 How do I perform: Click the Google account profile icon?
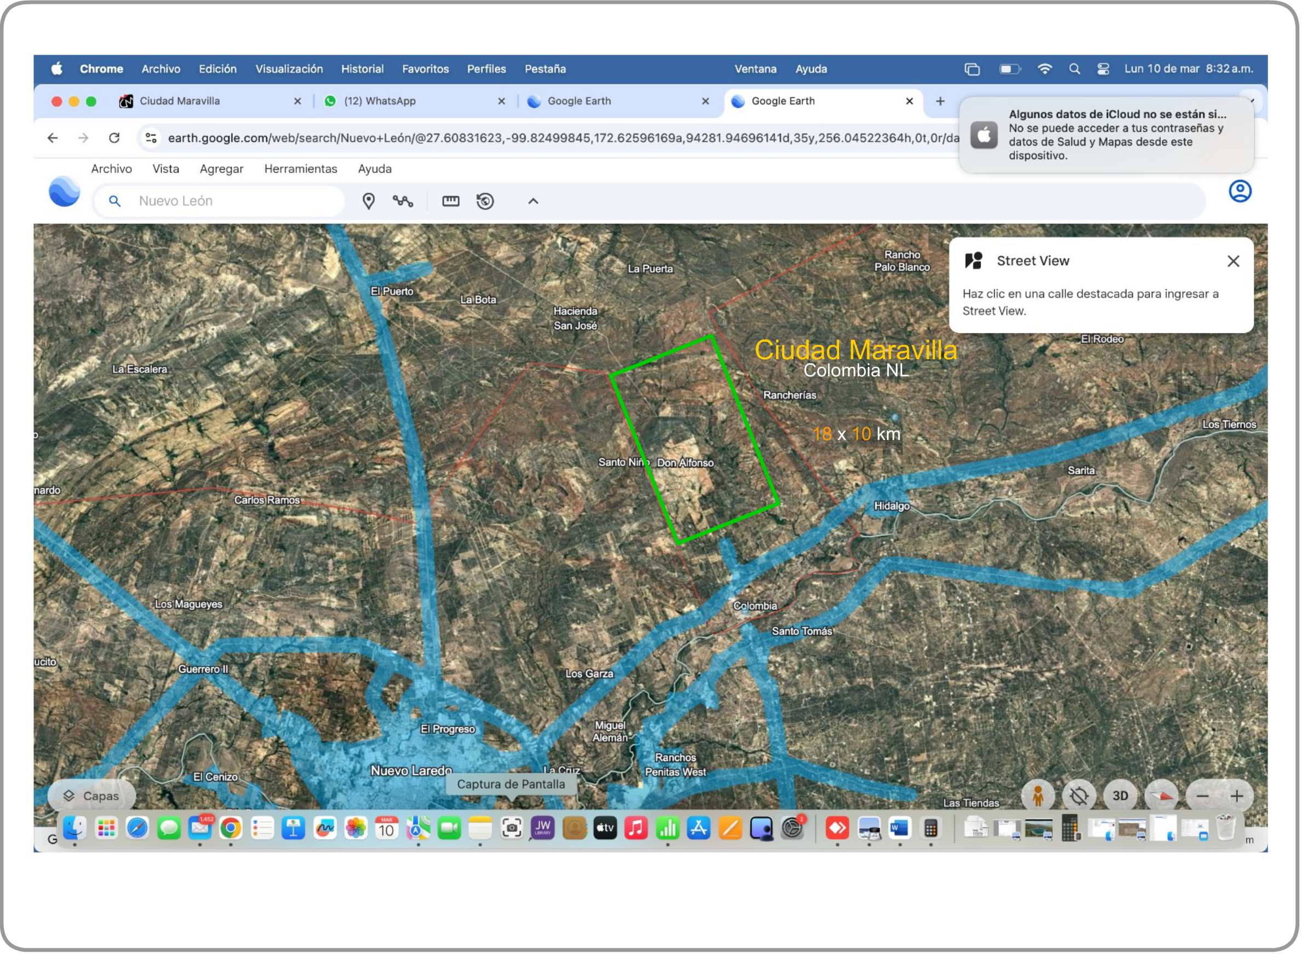(x=1240, y=191)
